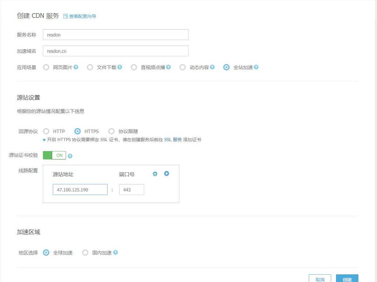This screenshot has width=377, height=282.
Task: Click help icon beside 文件下载
Action: point(119,67)
